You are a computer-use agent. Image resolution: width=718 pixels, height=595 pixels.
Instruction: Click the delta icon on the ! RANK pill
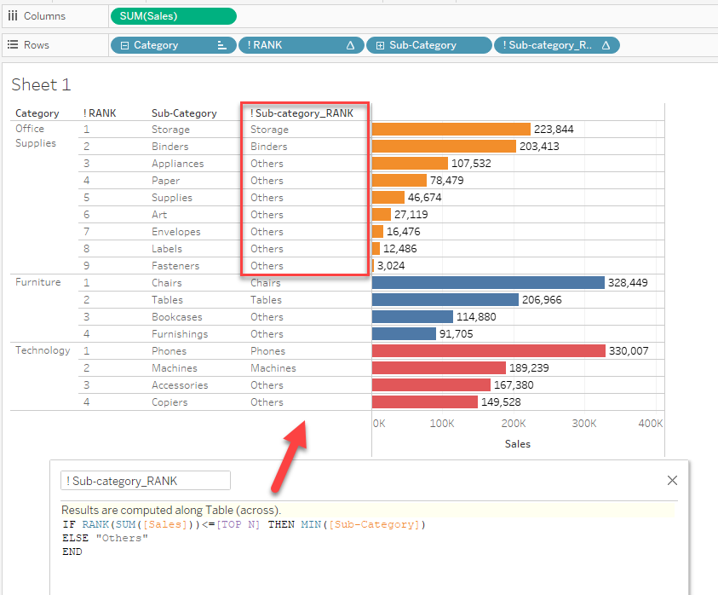click(x=350, y=45)
